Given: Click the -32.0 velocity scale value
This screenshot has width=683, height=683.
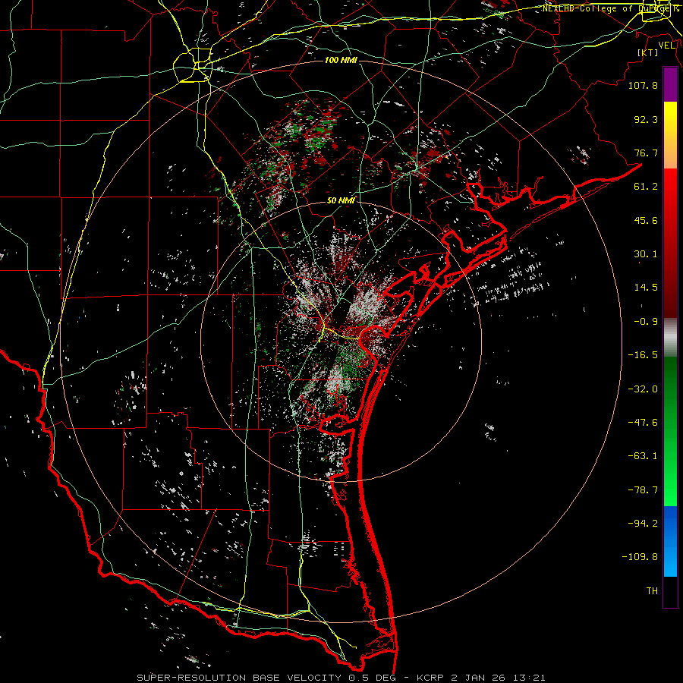Looking at the screenshot, I should (643, 389).
